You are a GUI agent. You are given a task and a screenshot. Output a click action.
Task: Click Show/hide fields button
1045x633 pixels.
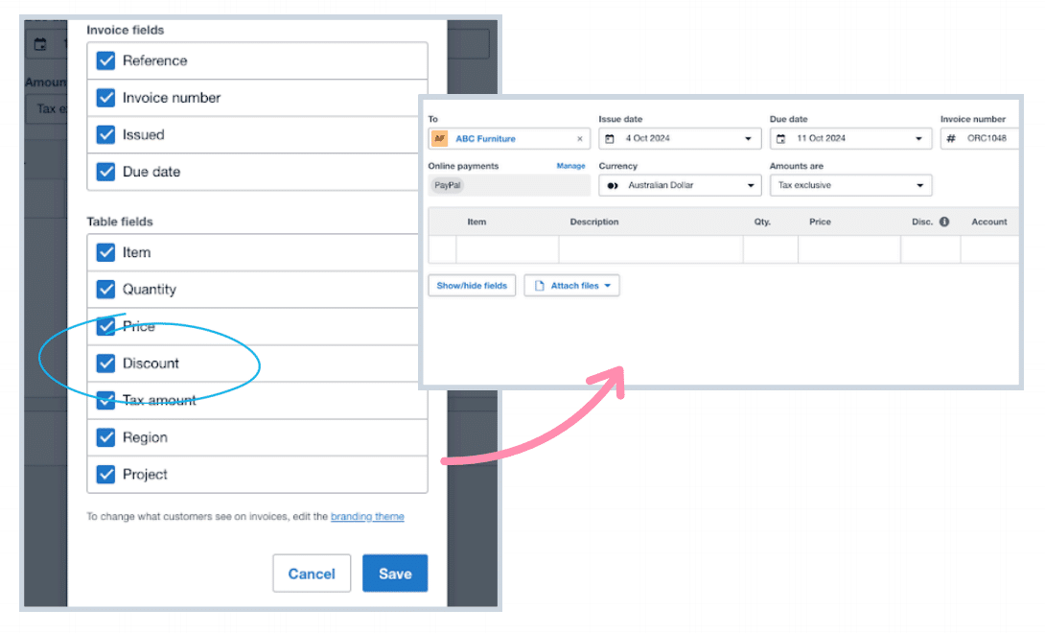point(472,286)
